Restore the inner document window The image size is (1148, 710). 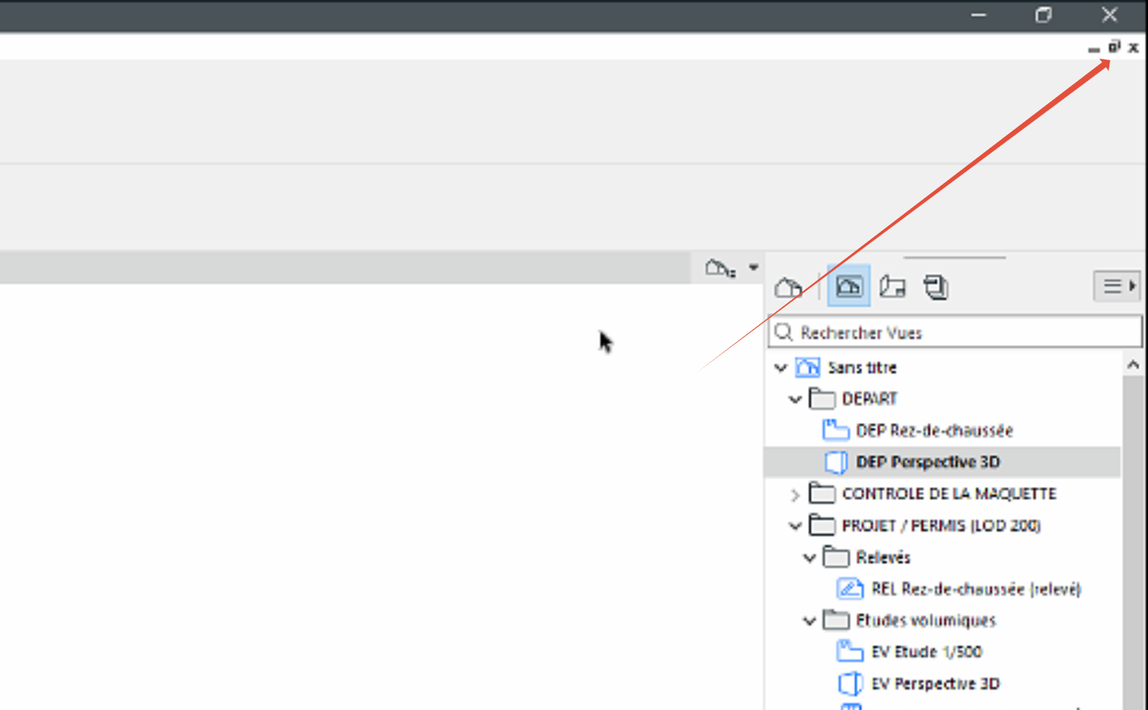pyautogui.click(x=1114, y=47)
